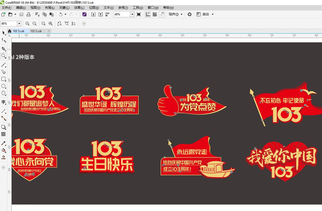Click the Cut icon in toolbar
The height and width of the screenshot is (211, 322).
37,14
